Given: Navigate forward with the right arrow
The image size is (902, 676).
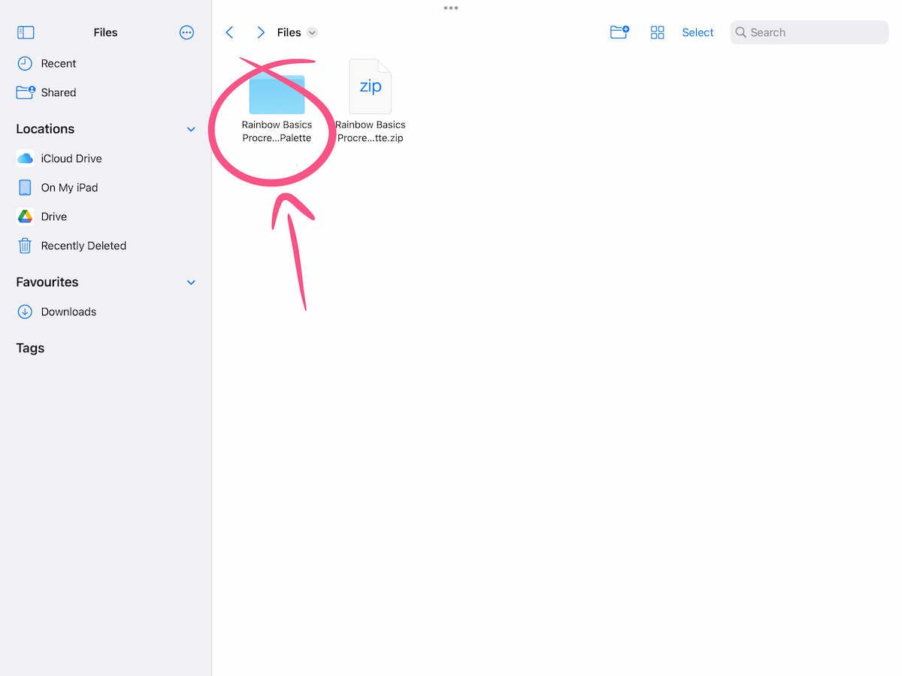Looking at the screenshot, I should [260, 32].
